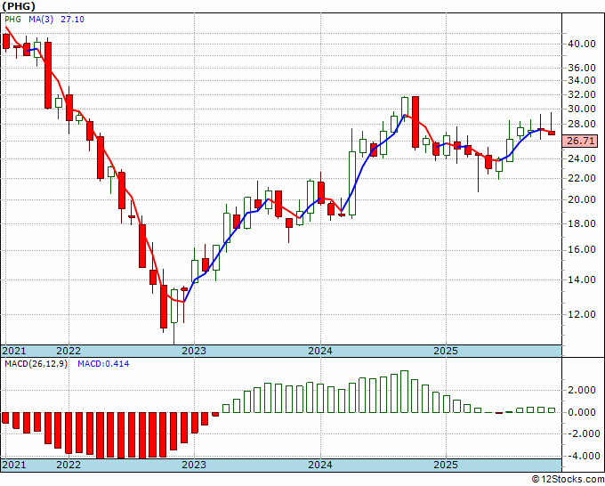Click the 30.00 price axis label
The width and height of the screenshot is (605, 486).
[581, 109]
